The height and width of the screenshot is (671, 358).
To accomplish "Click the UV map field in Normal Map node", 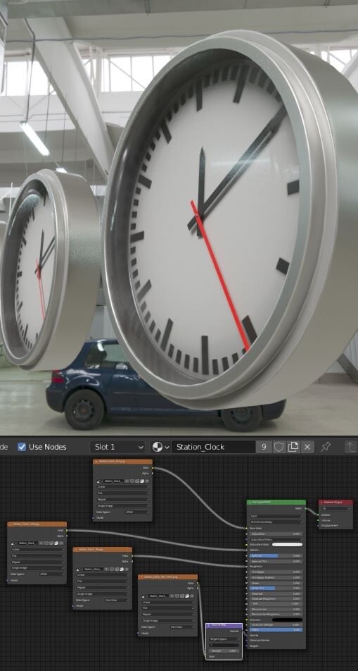I will click(x=224, y=645).
